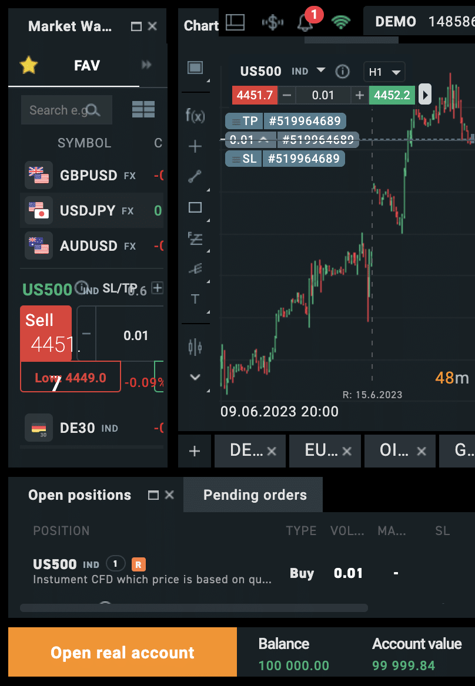Viewport: 475px width, 686px height.
Task: Show next Market Watch tabs with double arrow
Action: [x=146, y=65]
